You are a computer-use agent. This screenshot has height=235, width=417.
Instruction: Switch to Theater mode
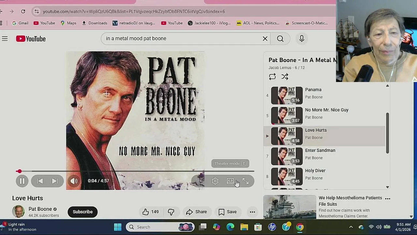(x=230, y=181)
